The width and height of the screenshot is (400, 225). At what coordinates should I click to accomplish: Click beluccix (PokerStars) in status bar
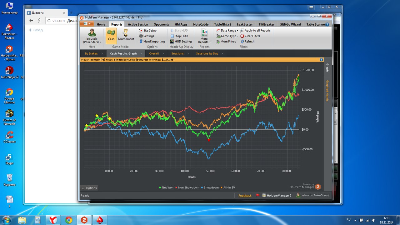tap(312, 195)
